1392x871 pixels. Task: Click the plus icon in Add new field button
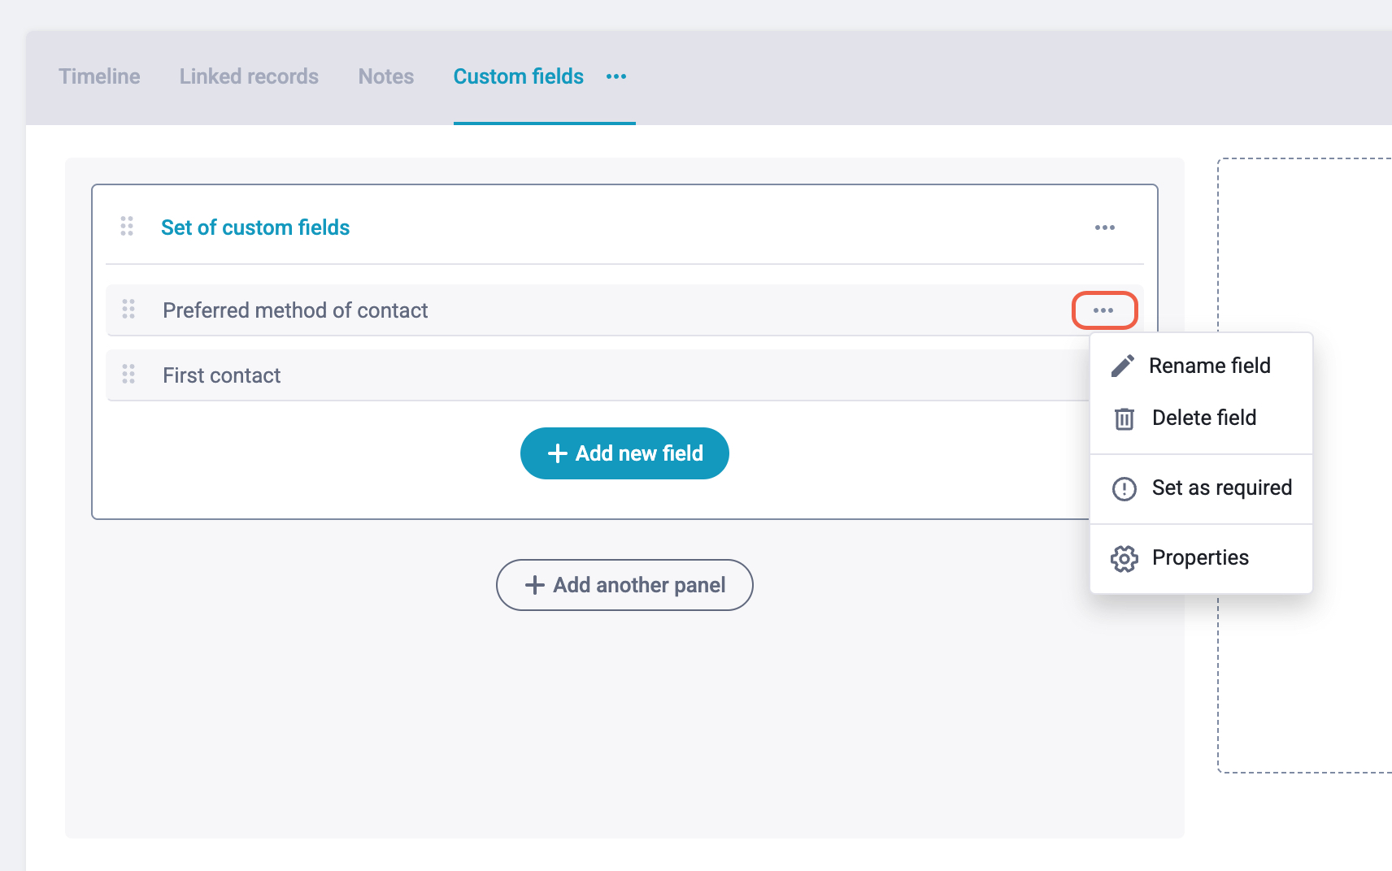557,453
